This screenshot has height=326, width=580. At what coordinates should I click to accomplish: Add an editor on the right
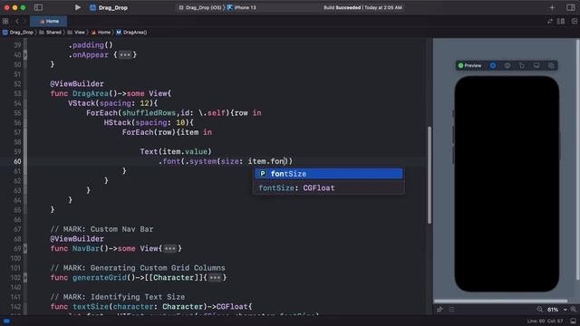coord(574,21)
